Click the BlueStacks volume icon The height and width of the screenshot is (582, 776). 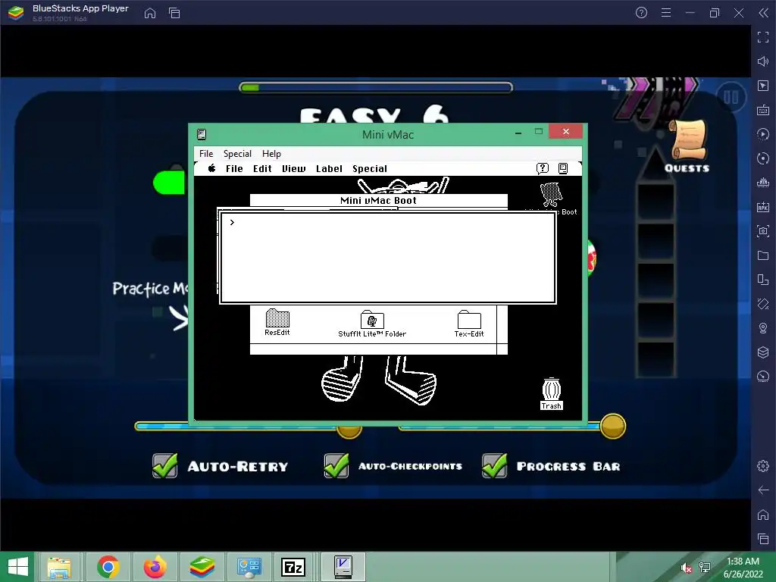[x=763, y=61]
